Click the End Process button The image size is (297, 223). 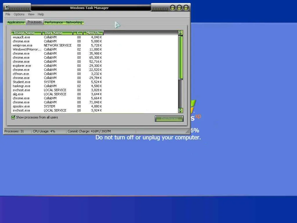(169, 118)
